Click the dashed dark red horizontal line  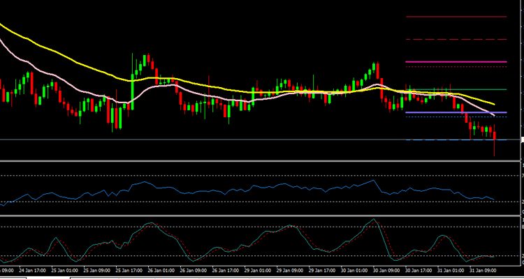click(x=456, y=39)
